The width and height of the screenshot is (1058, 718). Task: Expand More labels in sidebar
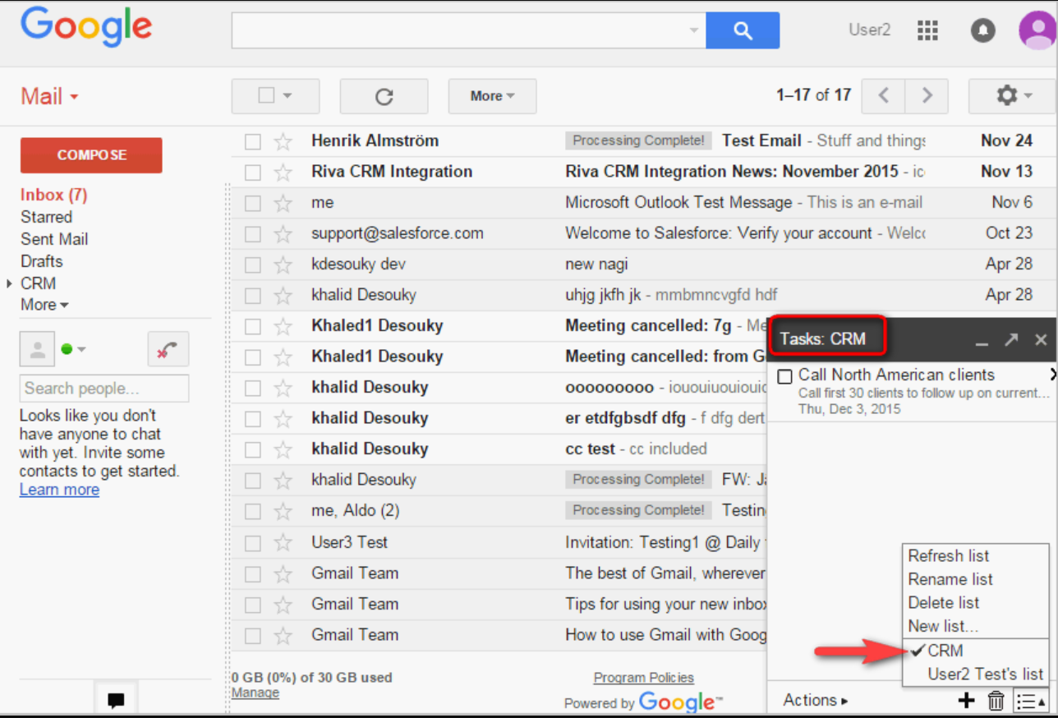44,305
